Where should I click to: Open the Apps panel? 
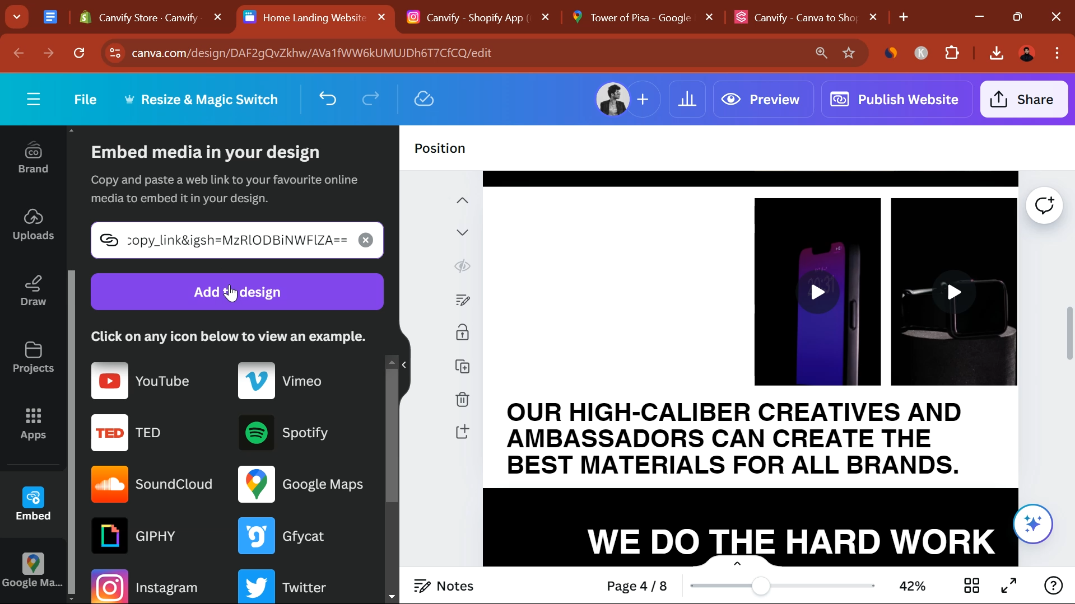[x=33, y=424]
